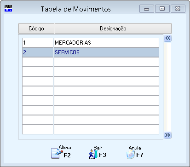
Task: Select the MERCADORIAS row
Action: point(91,43)
